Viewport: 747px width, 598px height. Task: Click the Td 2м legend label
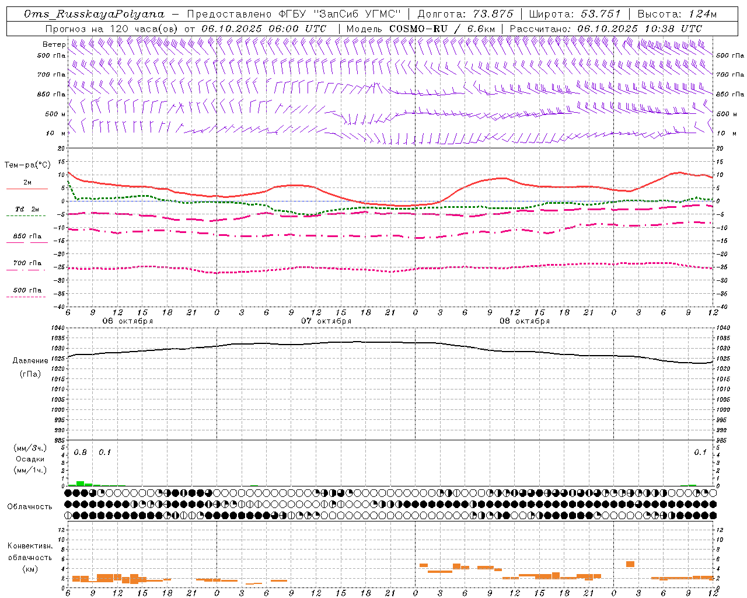pos(27,209)
